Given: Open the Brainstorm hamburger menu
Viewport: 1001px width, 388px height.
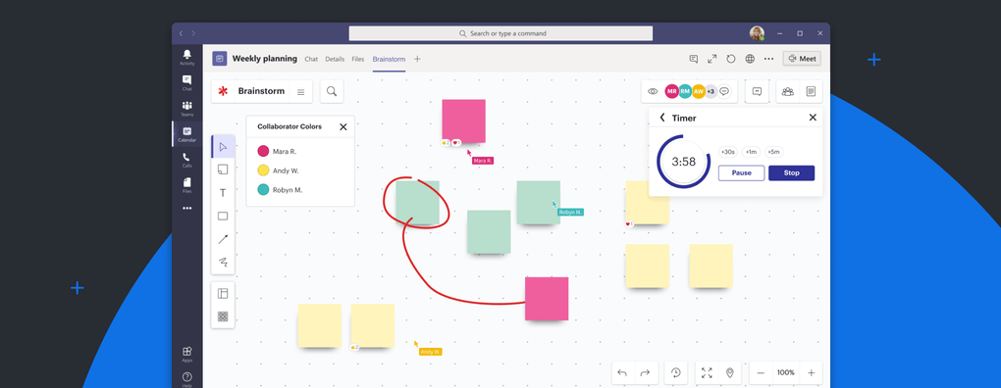Looking at the screenshot, I should 300,92.
